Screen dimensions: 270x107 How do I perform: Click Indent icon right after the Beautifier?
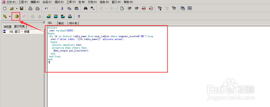130,8
